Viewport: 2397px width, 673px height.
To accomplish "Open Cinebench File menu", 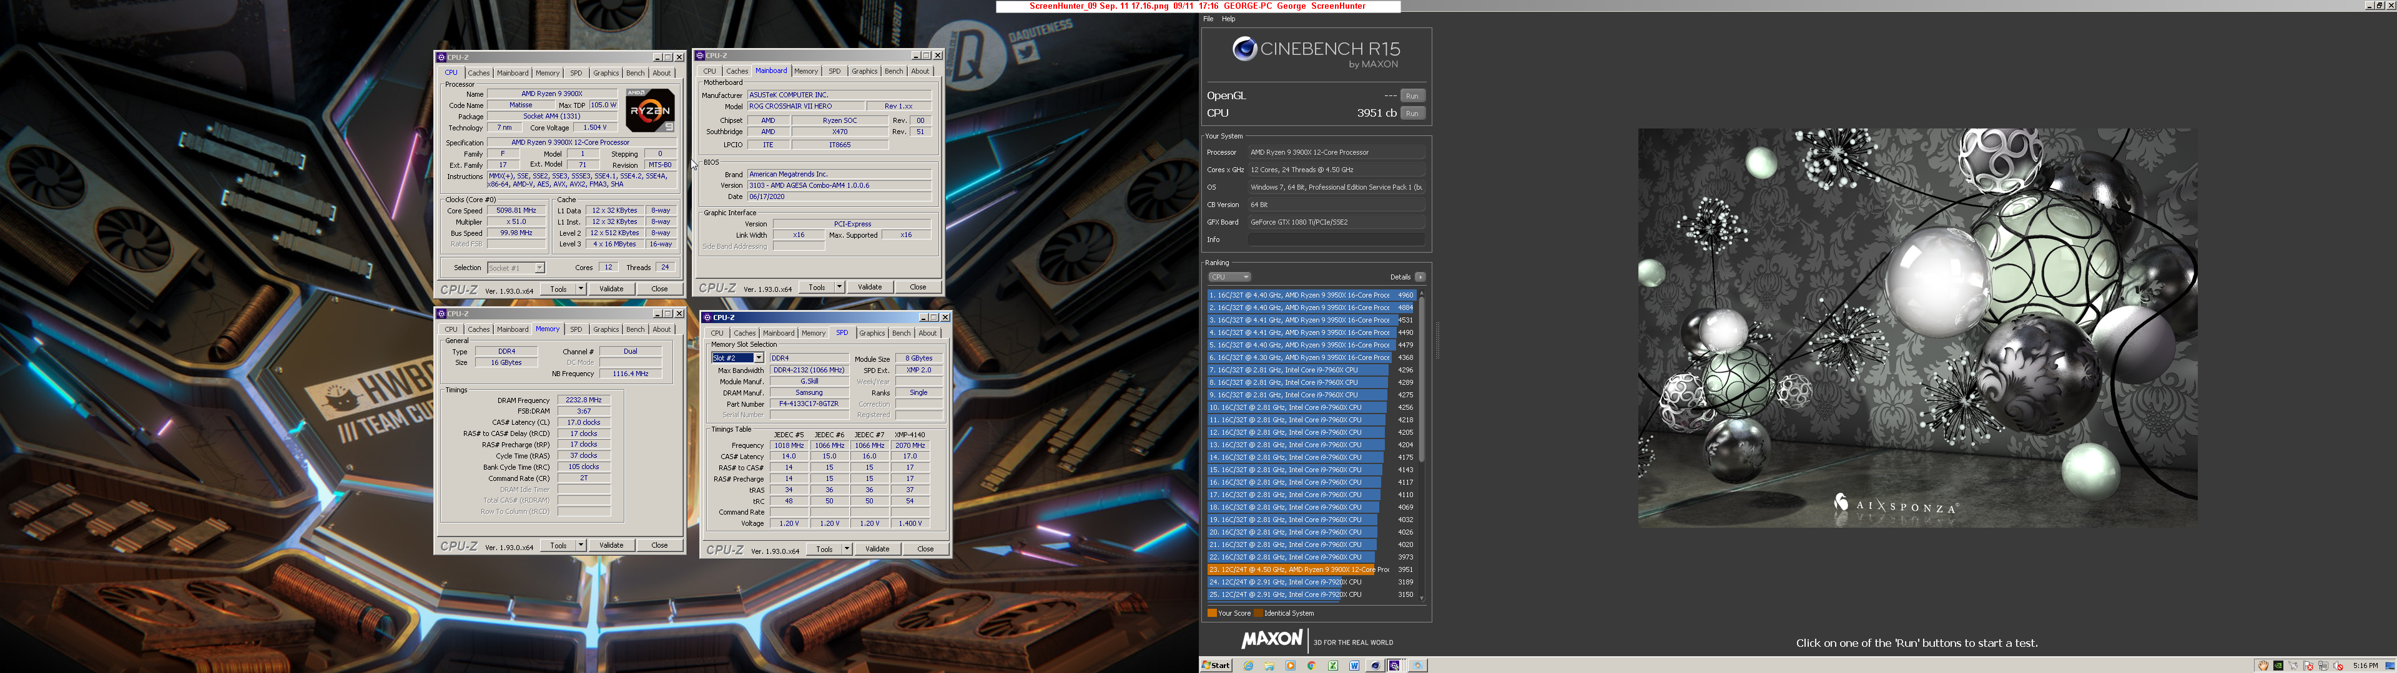I will [1208, 19].
